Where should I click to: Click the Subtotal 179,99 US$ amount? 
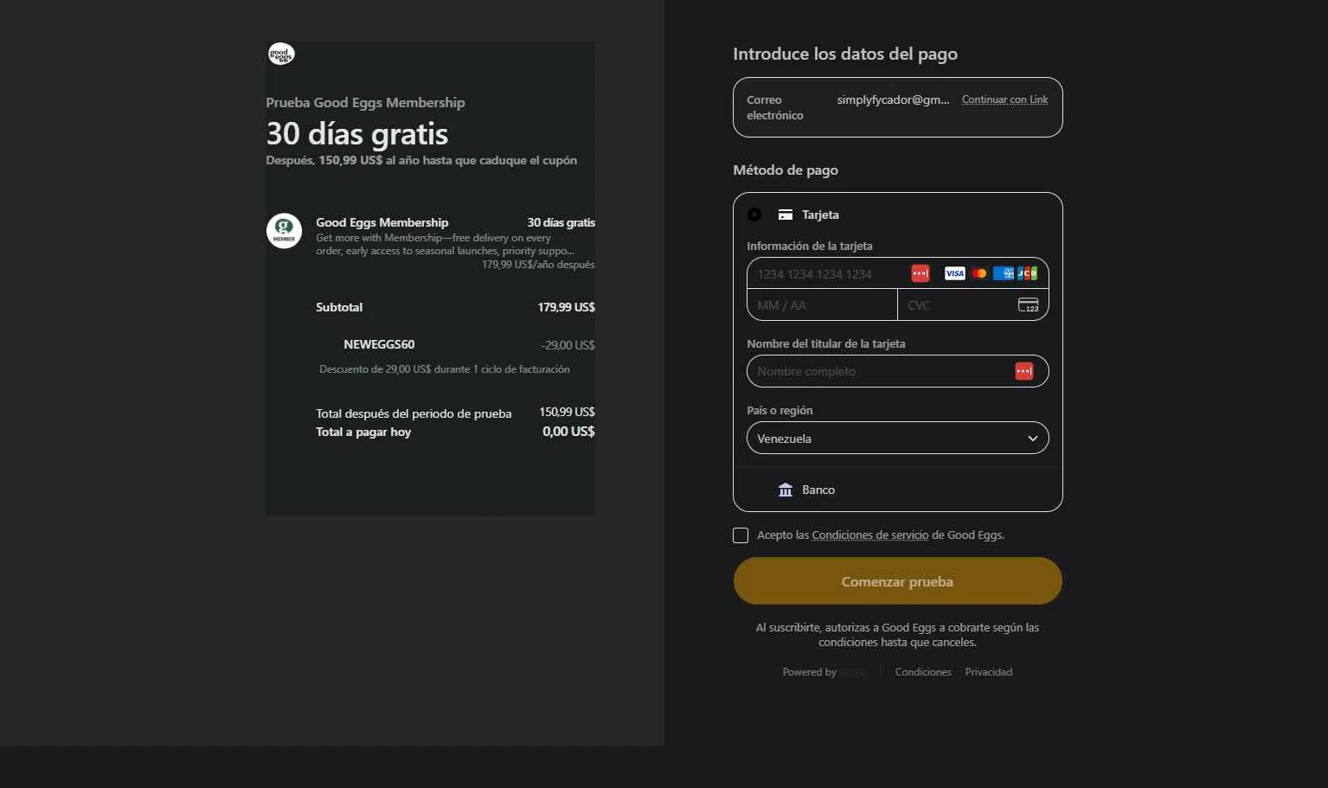[566, 307]
